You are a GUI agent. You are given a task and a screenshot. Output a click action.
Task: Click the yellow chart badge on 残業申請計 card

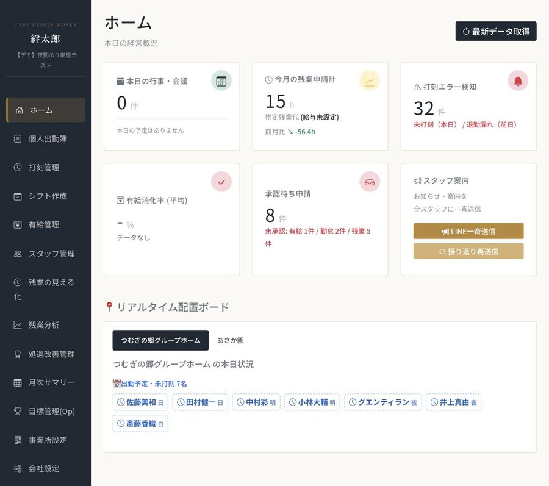tap(370, 81)
